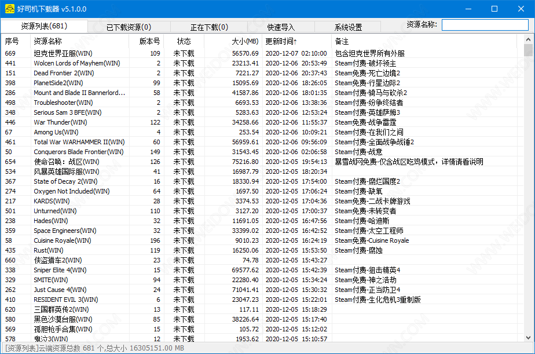
Task: Click the note Steam付费-生化危机3重制版
Action: tap(378, 300)
